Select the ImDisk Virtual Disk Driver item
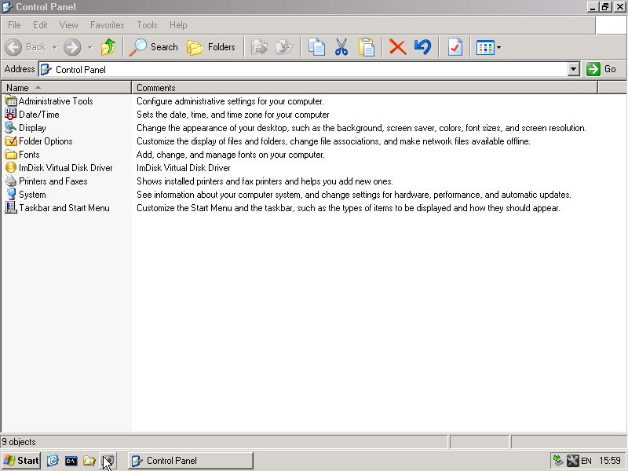The height and width of the screenshot is (471, 628). (x=65, y=168)
